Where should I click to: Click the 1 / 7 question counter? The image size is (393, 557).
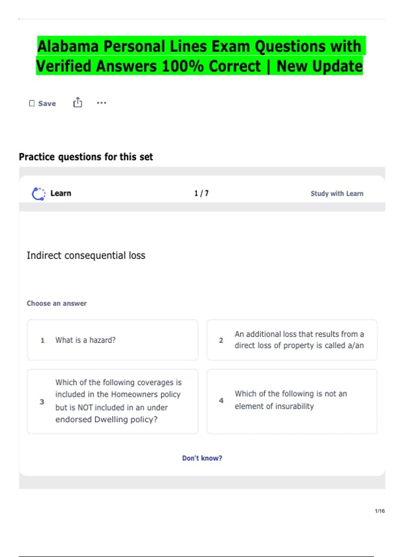coord(201,193)
